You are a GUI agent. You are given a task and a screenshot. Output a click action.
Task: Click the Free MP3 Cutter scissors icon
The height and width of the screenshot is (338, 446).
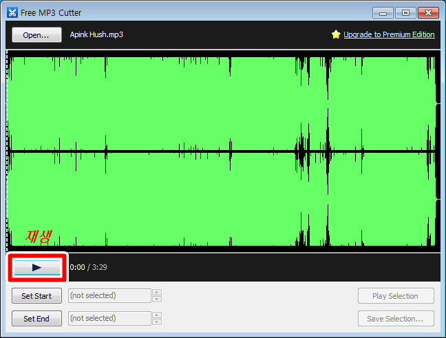click(x=12, y=12)
